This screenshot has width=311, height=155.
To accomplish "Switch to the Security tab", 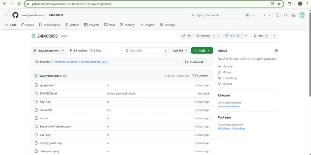I will tap(128, 25).
